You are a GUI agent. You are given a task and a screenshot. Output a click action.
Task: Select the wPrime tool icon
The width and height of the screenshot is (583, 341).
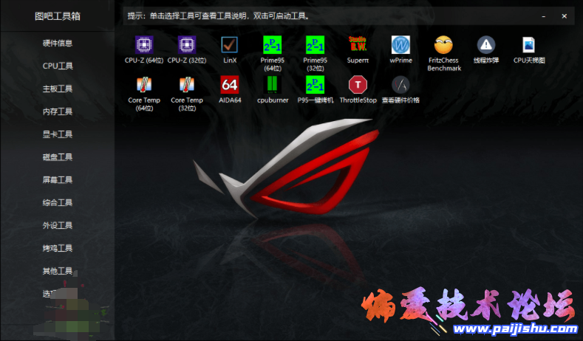400,45
